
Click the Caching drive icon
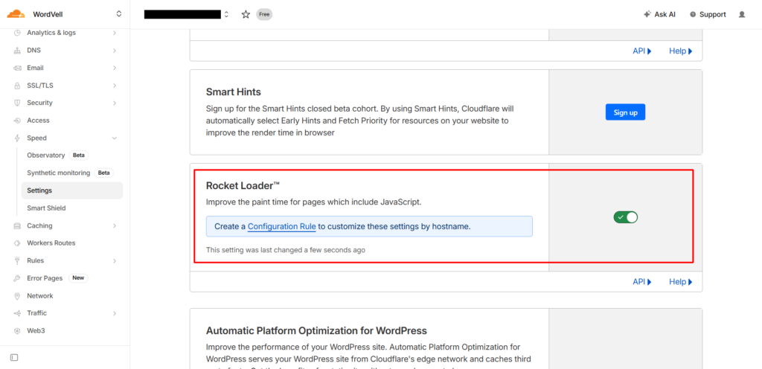pos(17,225)
